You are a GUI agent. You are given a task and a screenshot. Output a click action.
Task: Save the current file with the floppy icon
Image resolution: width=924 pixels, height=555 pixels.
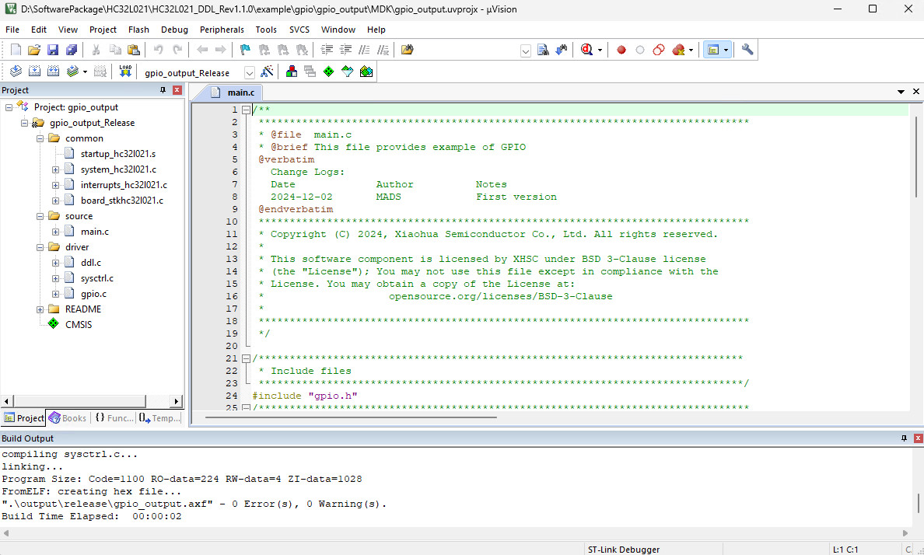click(53, 50)
